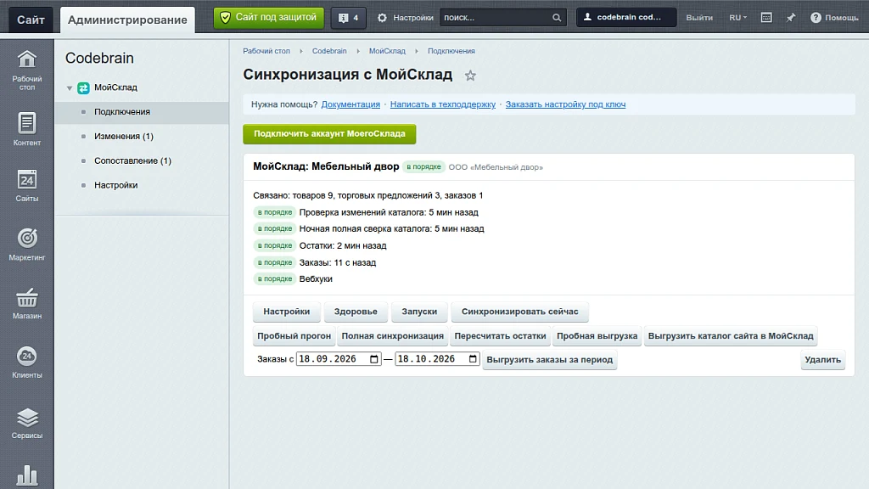
Task: Click the Полная синхронизация button
Action: (x=392, y=336)
